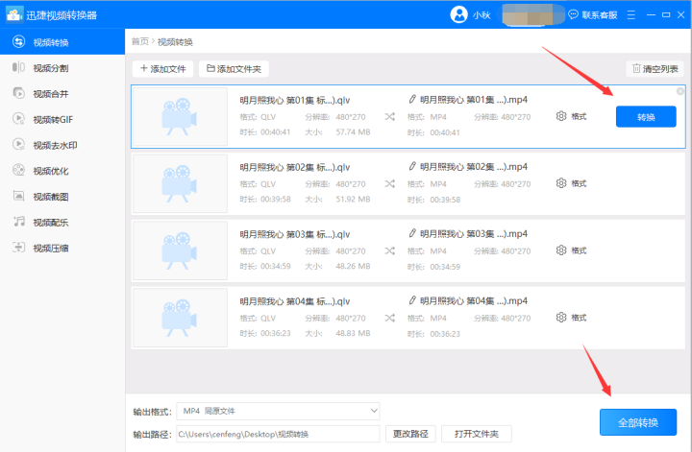The image size is (692, 452).
Task: Open the 视频去水印 sidebar item
Action: 62,145
